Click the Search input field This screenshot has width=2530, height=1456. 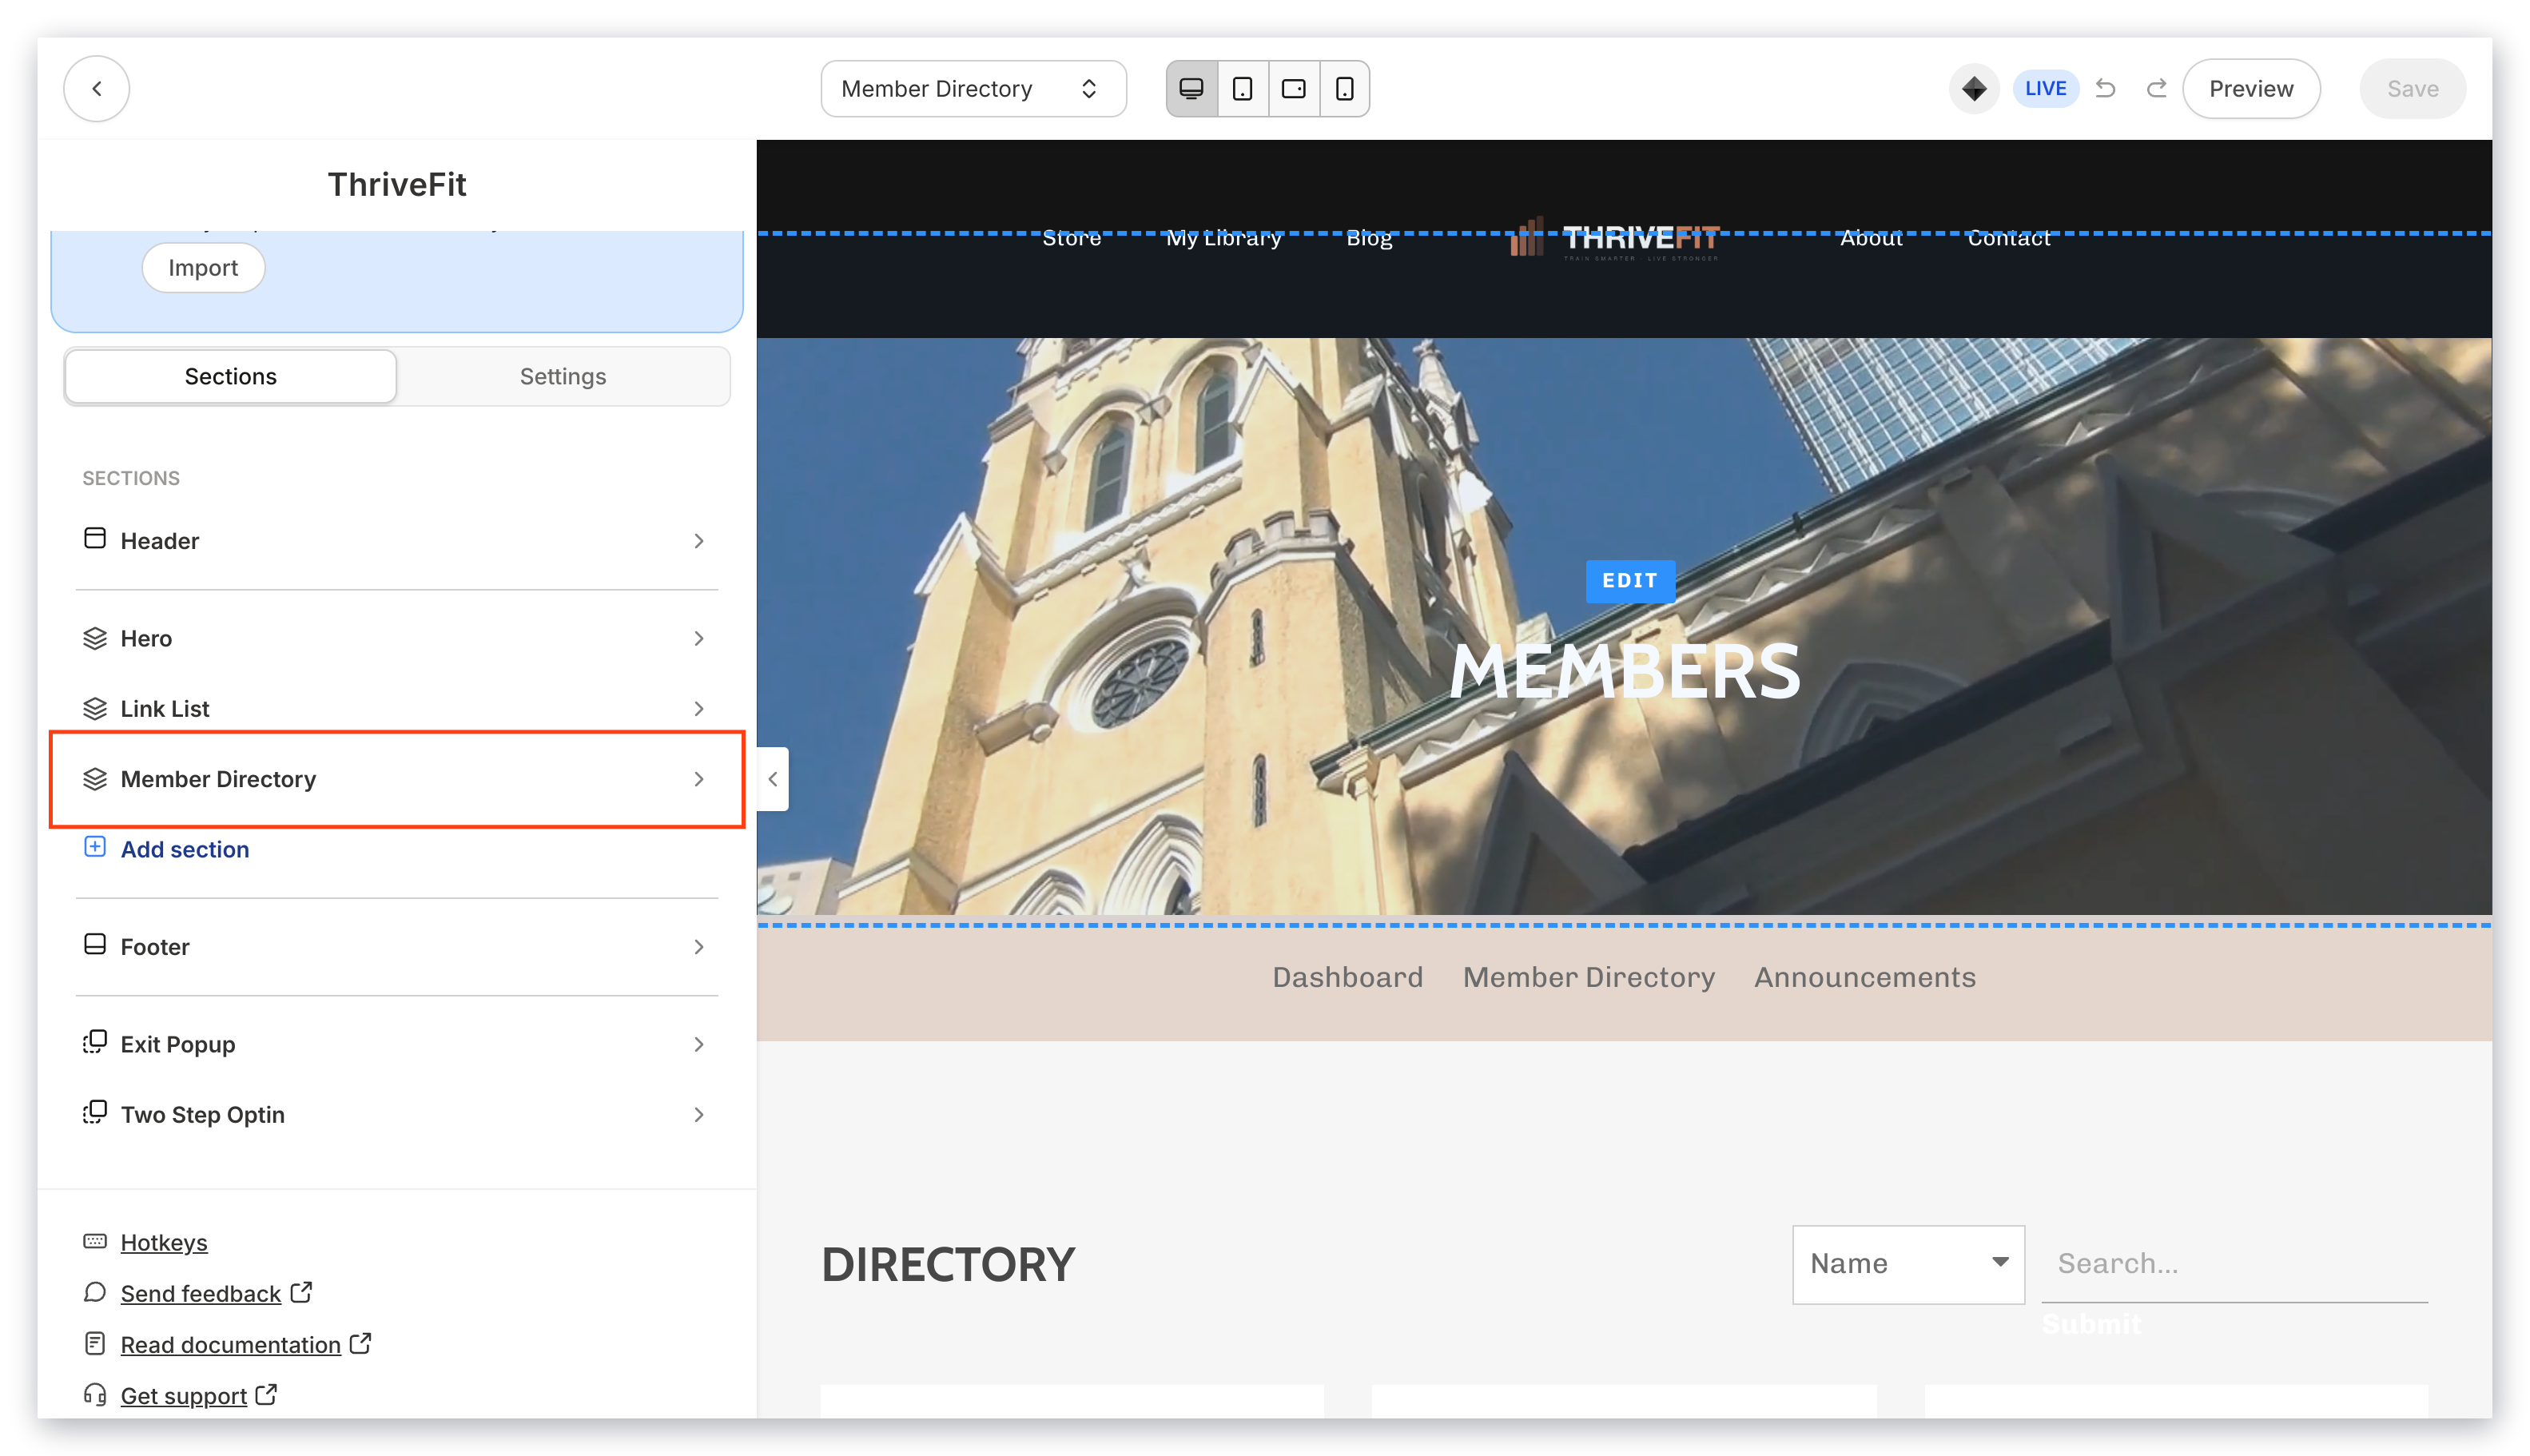[x=2234, y=1264]
